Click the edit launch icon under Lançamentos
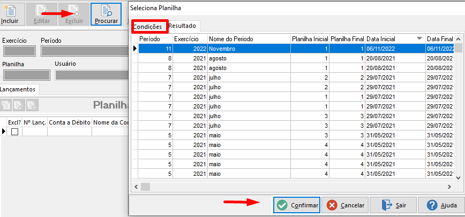Image resolution: width=465 pixels, height=217 pixels. tap(19, 105)
